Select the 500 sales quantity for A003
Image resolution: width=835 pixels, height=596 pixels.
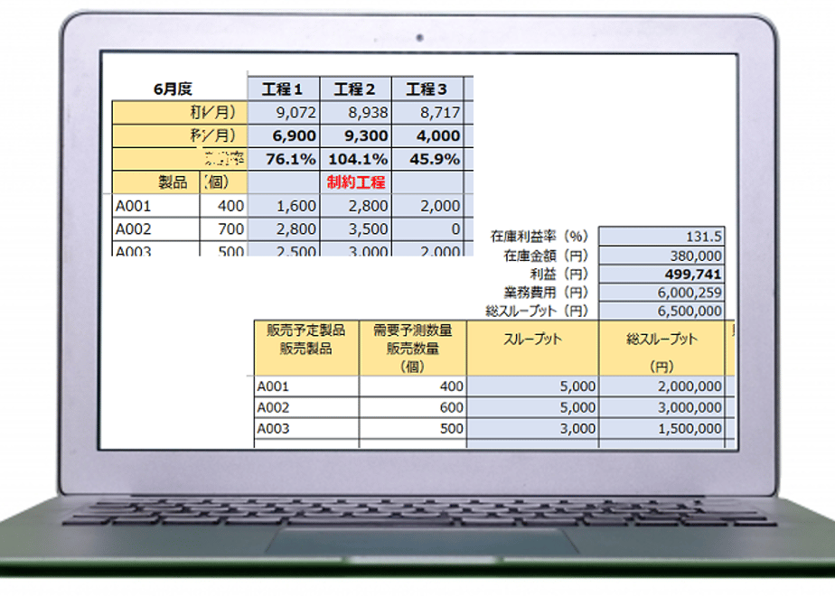click(x=413, y=429)
